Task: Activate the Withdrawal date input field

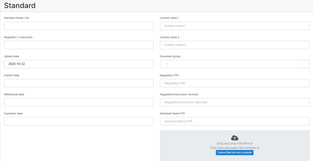Action: click(79, 102)
